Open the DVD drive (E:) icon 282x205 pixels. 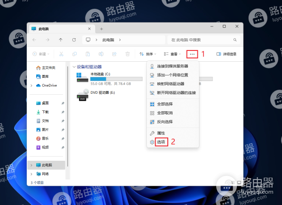pos(83,95)
